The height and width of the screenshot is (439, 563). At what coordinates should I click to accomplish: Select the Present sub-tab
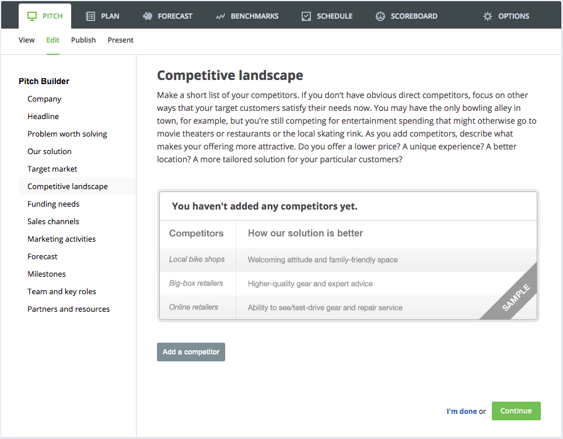click(x=121, y=40)
